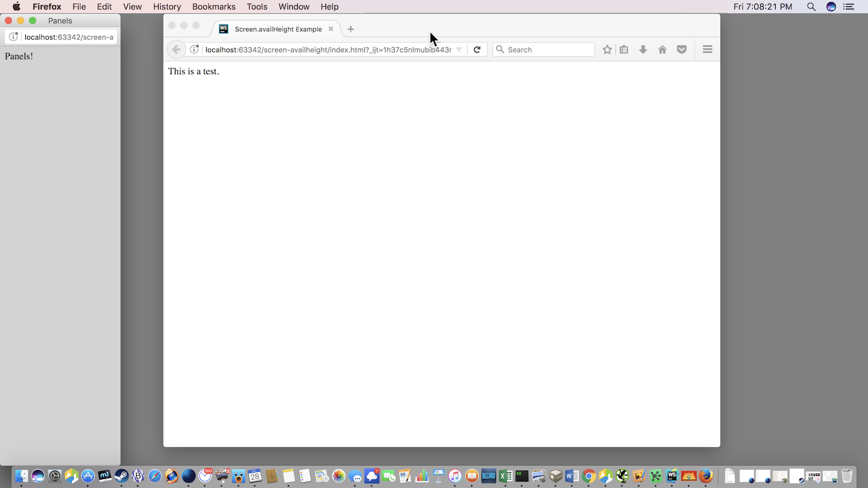
Task: Open the reading list sidebar icon
Action: click(624, 49)
